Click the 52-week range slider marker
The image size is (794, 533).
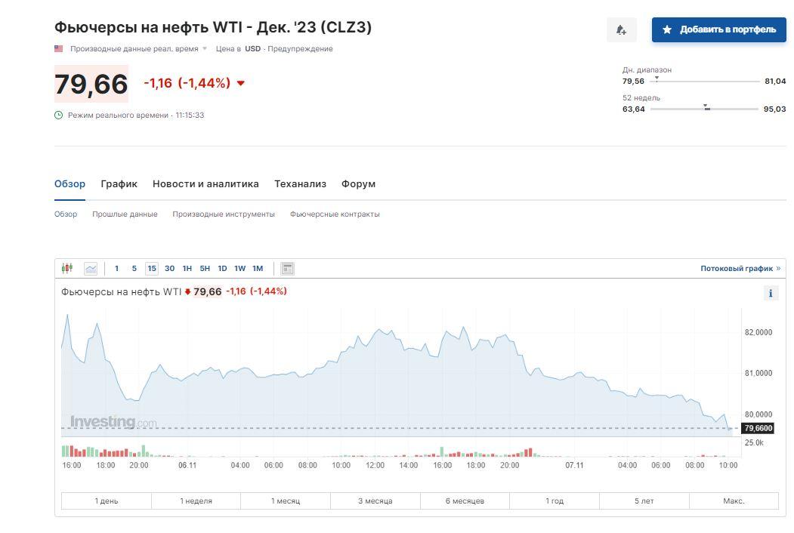click(706, 106)
